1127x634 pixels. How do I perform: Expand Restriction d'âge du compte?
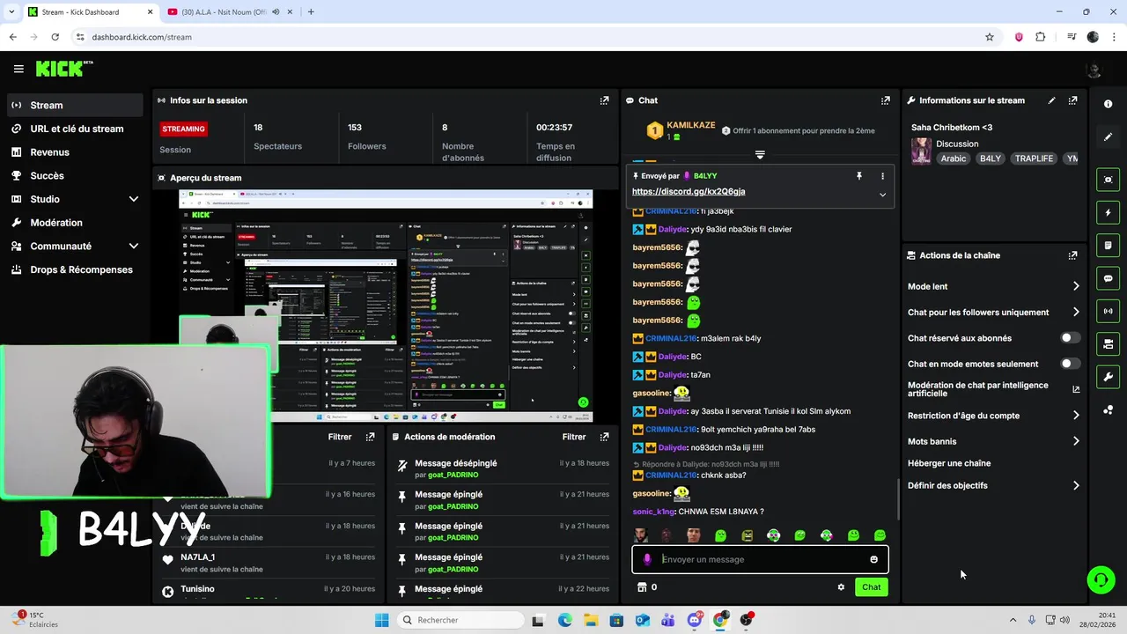pyautogui.click(x=1076, y=416)
